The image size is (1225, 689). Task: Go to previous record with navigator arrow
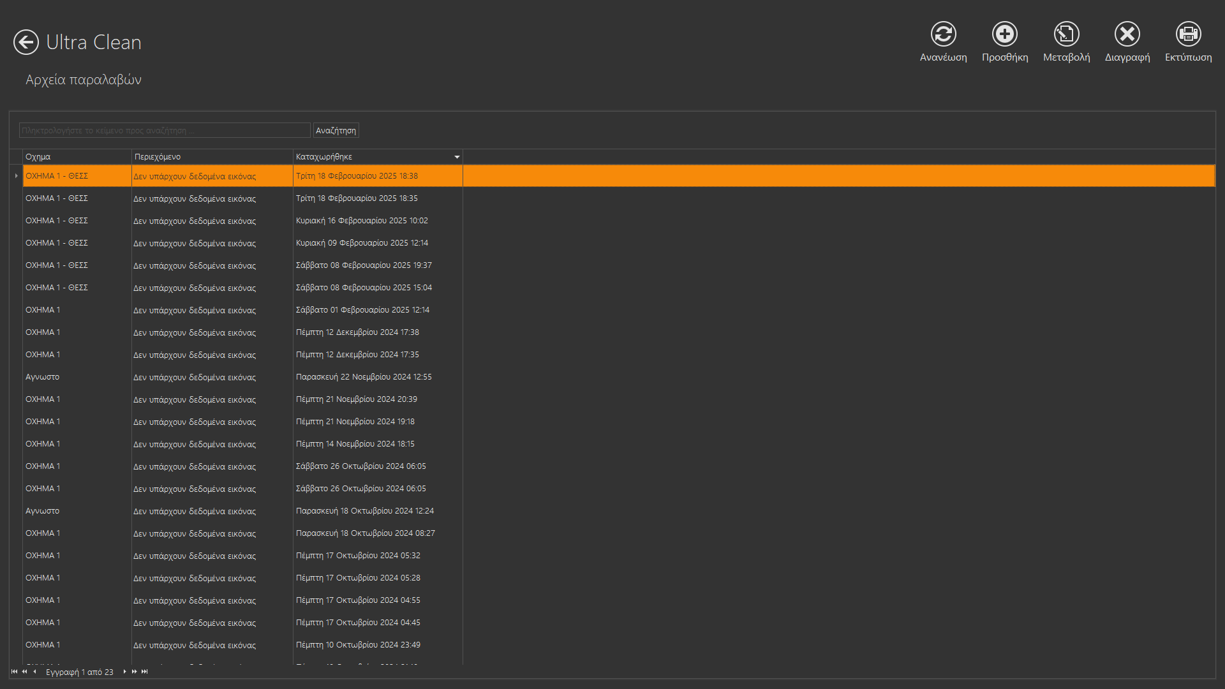click(x=34, y=672)
